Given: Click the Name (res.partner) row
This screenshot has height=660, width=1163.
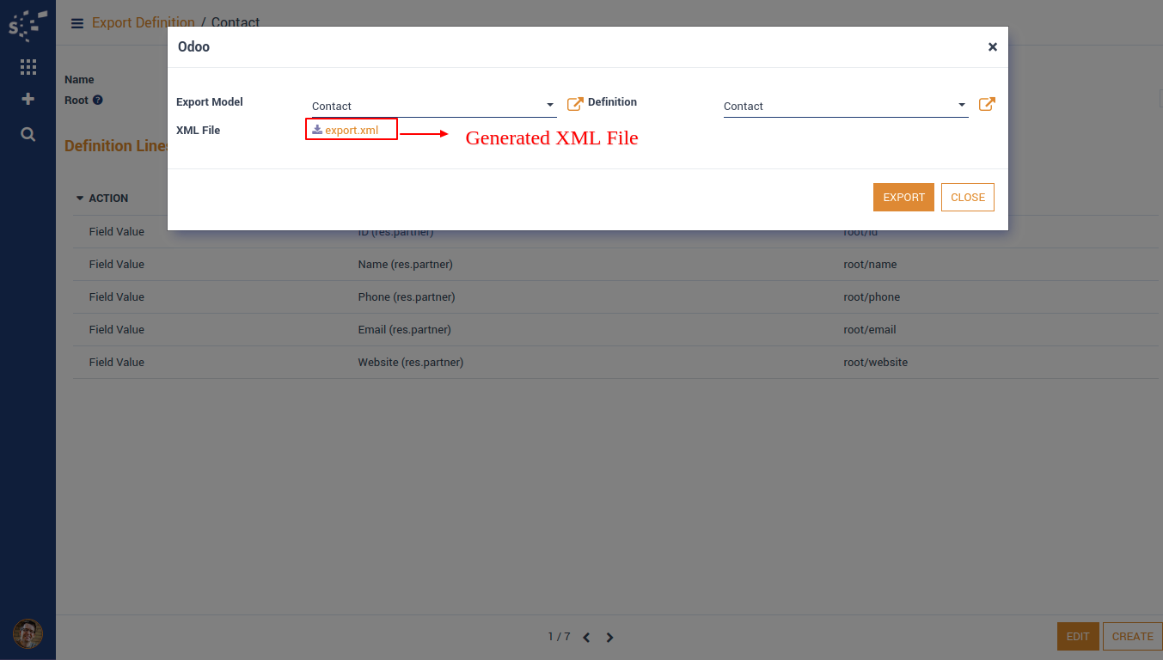Looking at the screenshot, I should click(x=405, y=265).
